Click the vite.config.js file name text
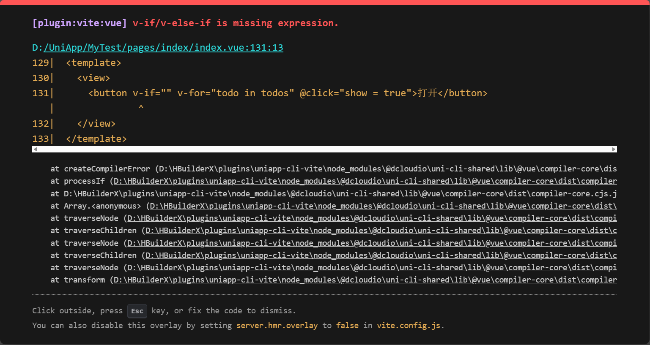 pyautogui.click(x=409, y=326)
